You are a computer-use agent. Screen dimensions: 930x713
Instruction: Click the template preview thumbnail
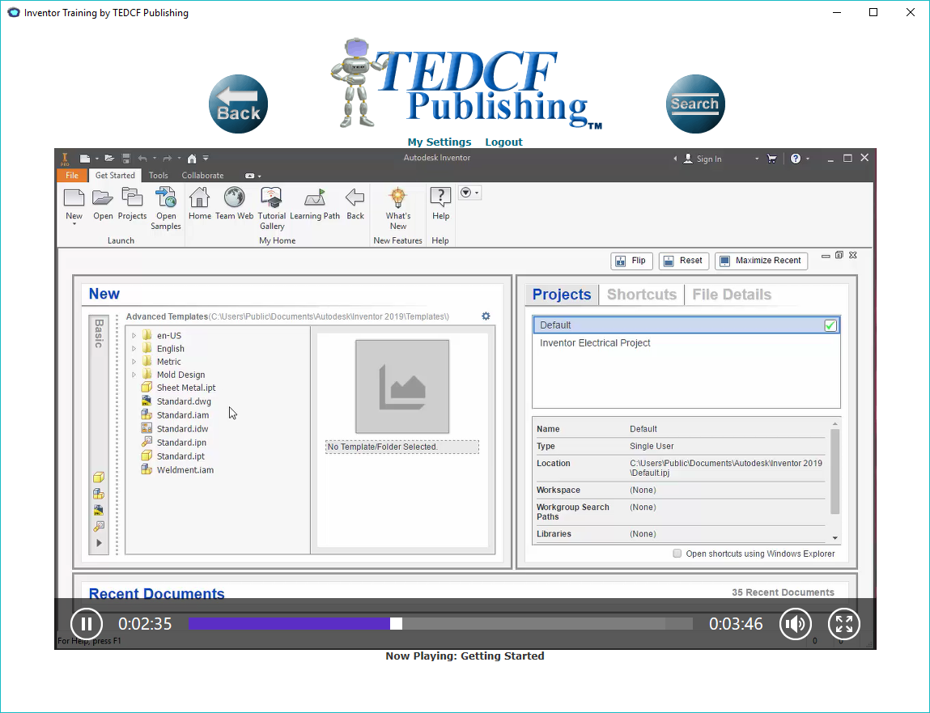pyautogui.click(x=402, y=387)
